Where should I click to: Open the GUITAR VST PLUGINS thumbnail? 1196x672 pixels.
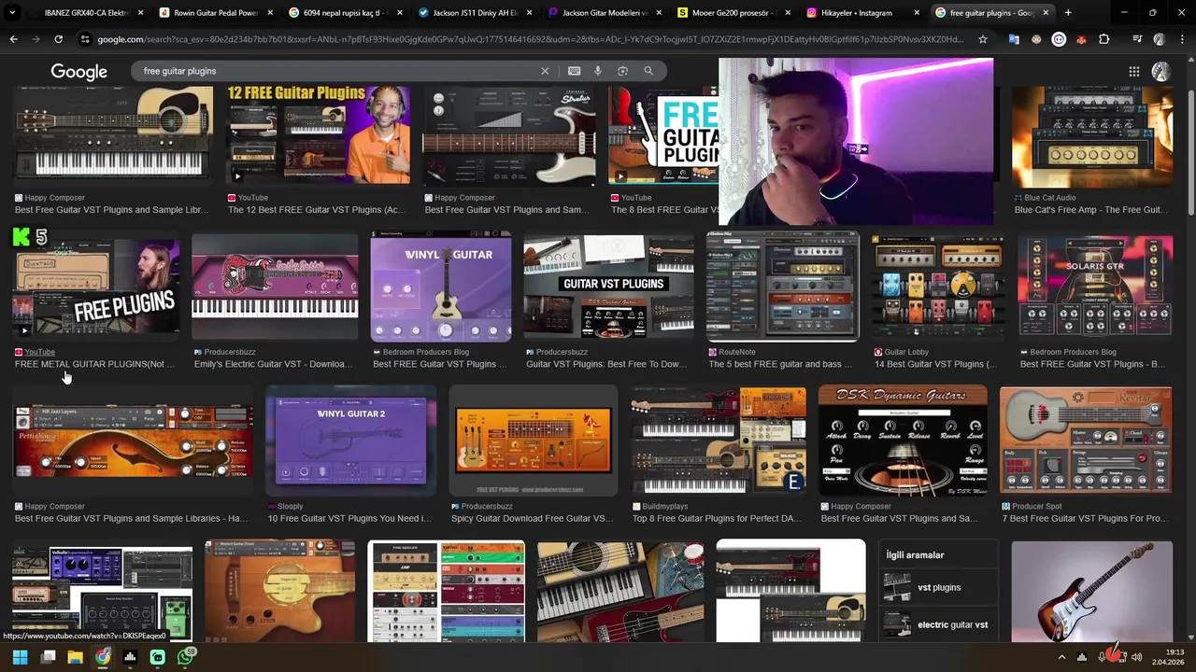(608, 287)
